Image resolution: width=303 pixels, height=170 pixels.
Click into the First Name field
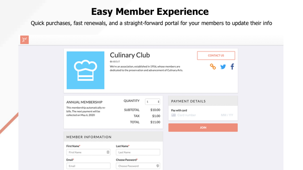tap(86, 152)
